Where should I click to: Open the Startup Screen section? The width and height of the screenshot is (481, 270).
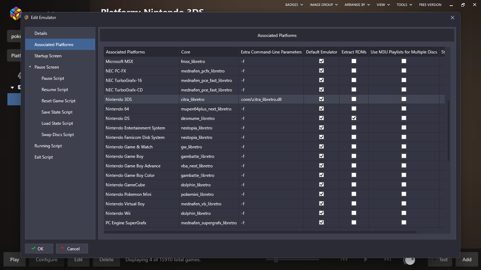pos(60,56)
